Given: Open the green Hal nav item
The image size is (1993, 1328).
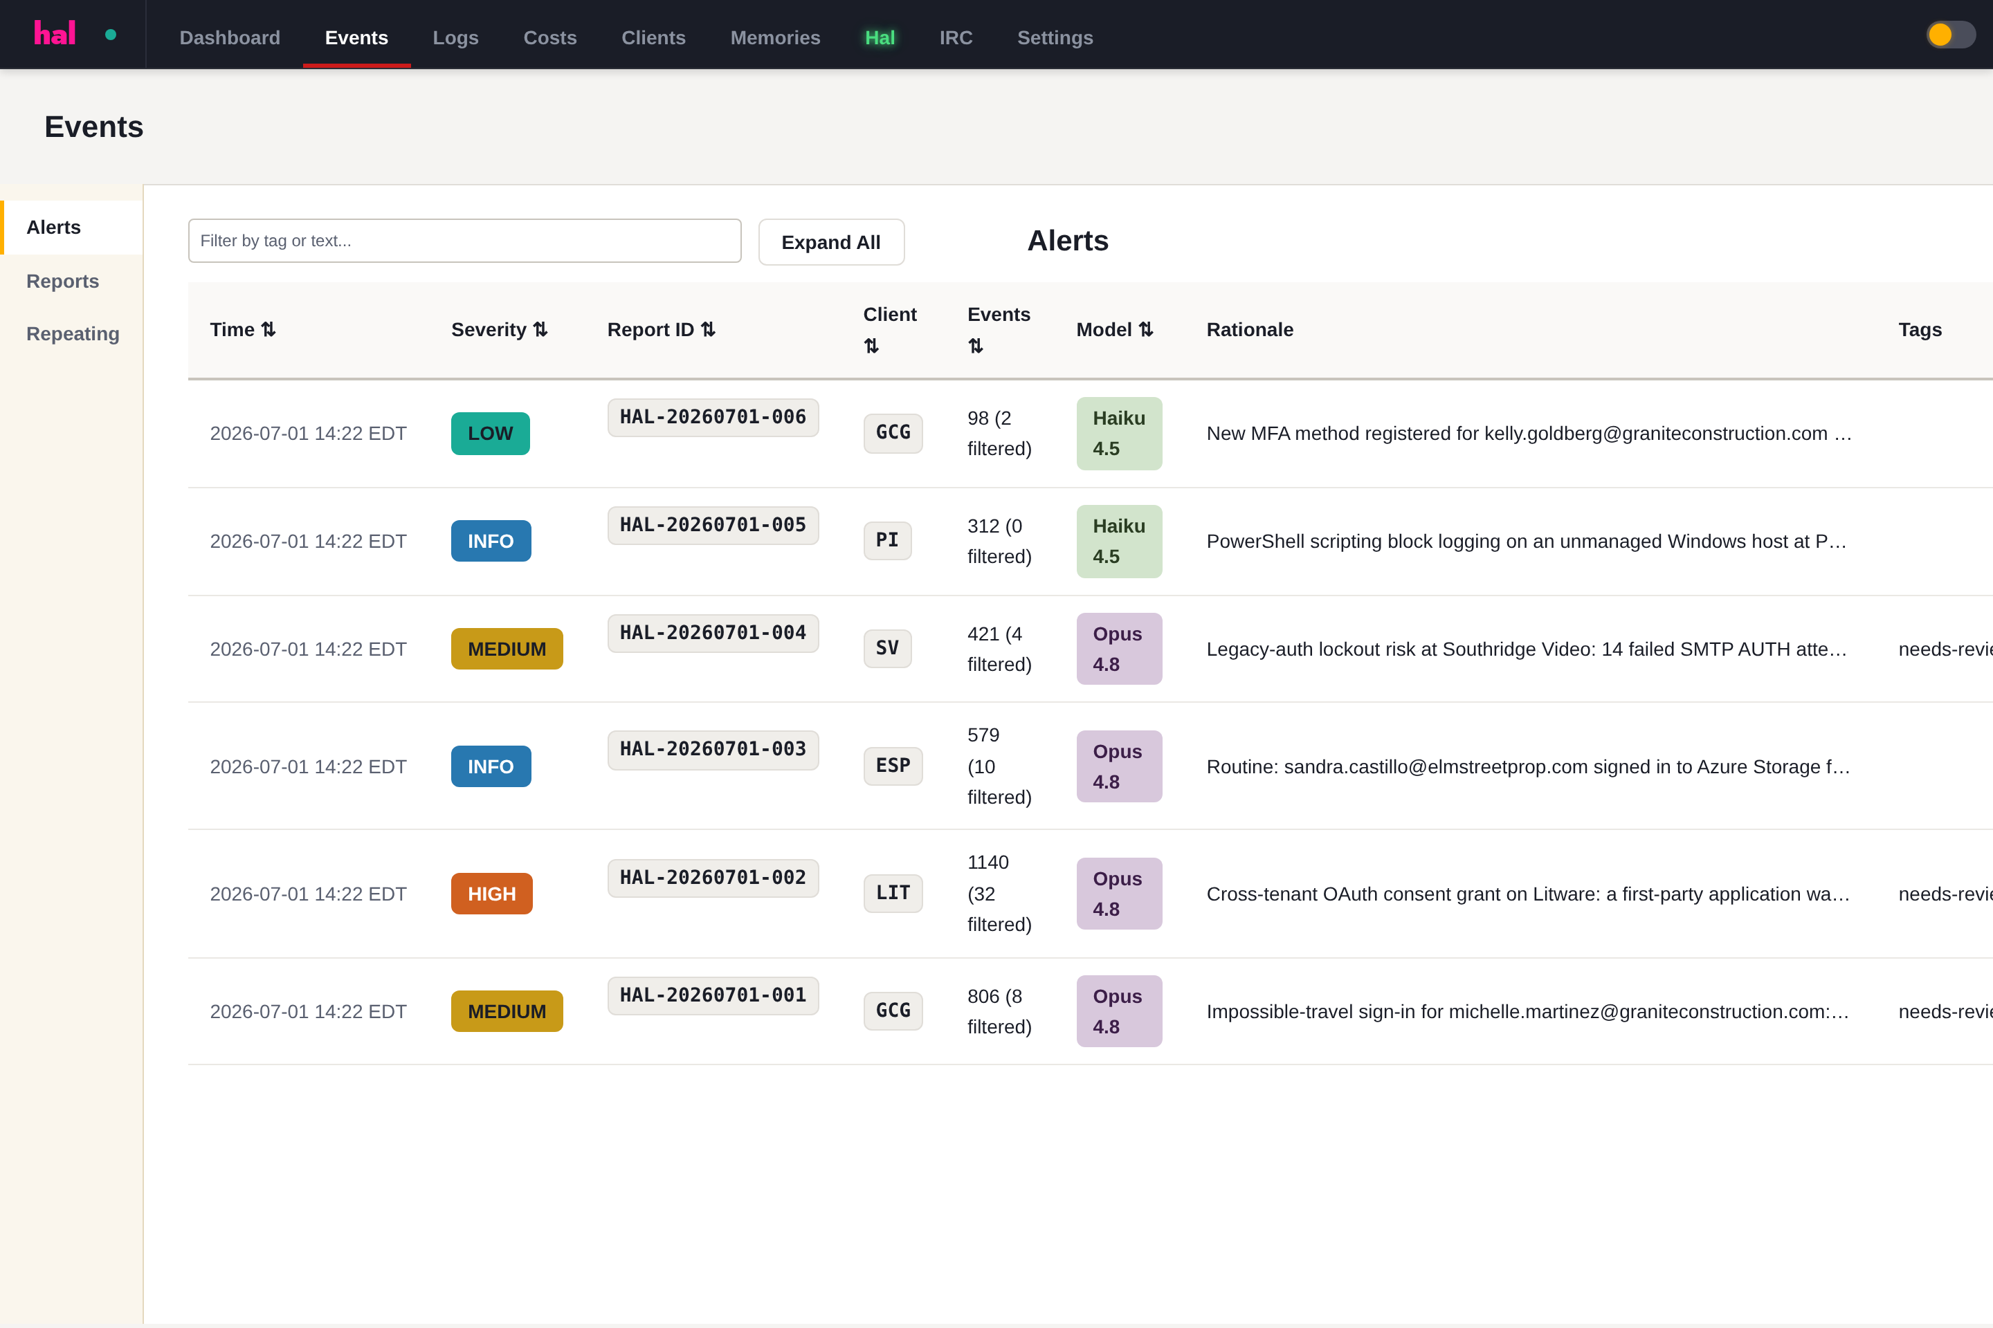Looking at the screenshot, I should click(x=880, y=37).
